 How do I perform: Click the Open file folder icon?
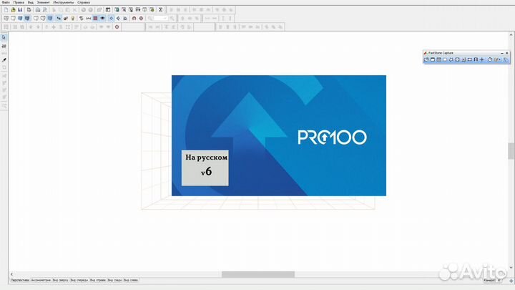pos(13,10)
